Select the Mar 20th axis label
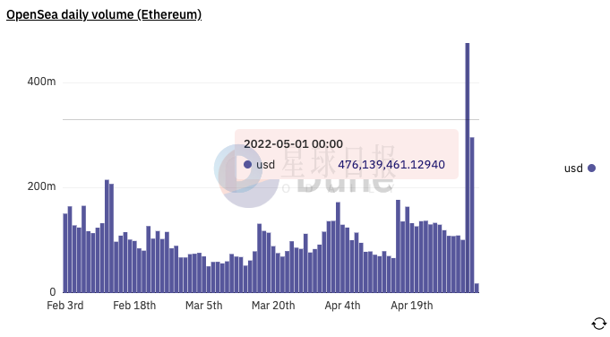The image size is (610, 337). coord(273,306)
